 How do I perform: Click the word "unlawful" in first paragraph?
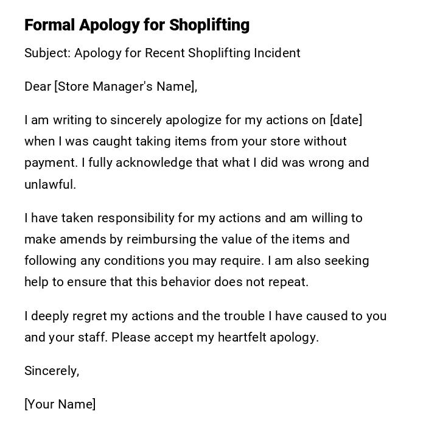[x=49, y=184]
